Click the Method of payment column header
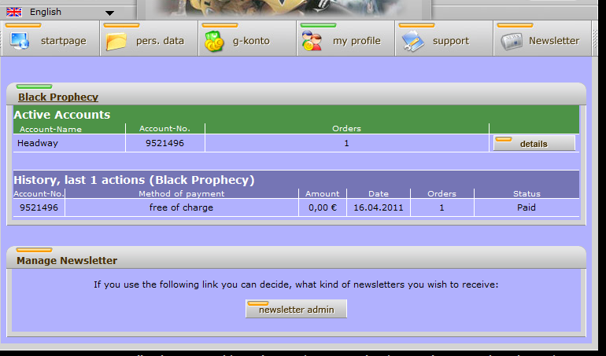This screenshot has height=356, width=606. 182,194
